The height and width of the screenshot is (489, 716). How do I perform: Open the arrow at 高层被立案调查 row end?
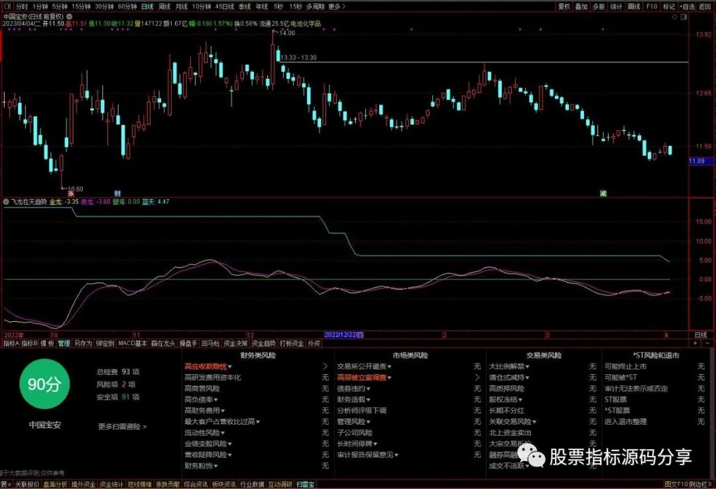click(477, 378)
